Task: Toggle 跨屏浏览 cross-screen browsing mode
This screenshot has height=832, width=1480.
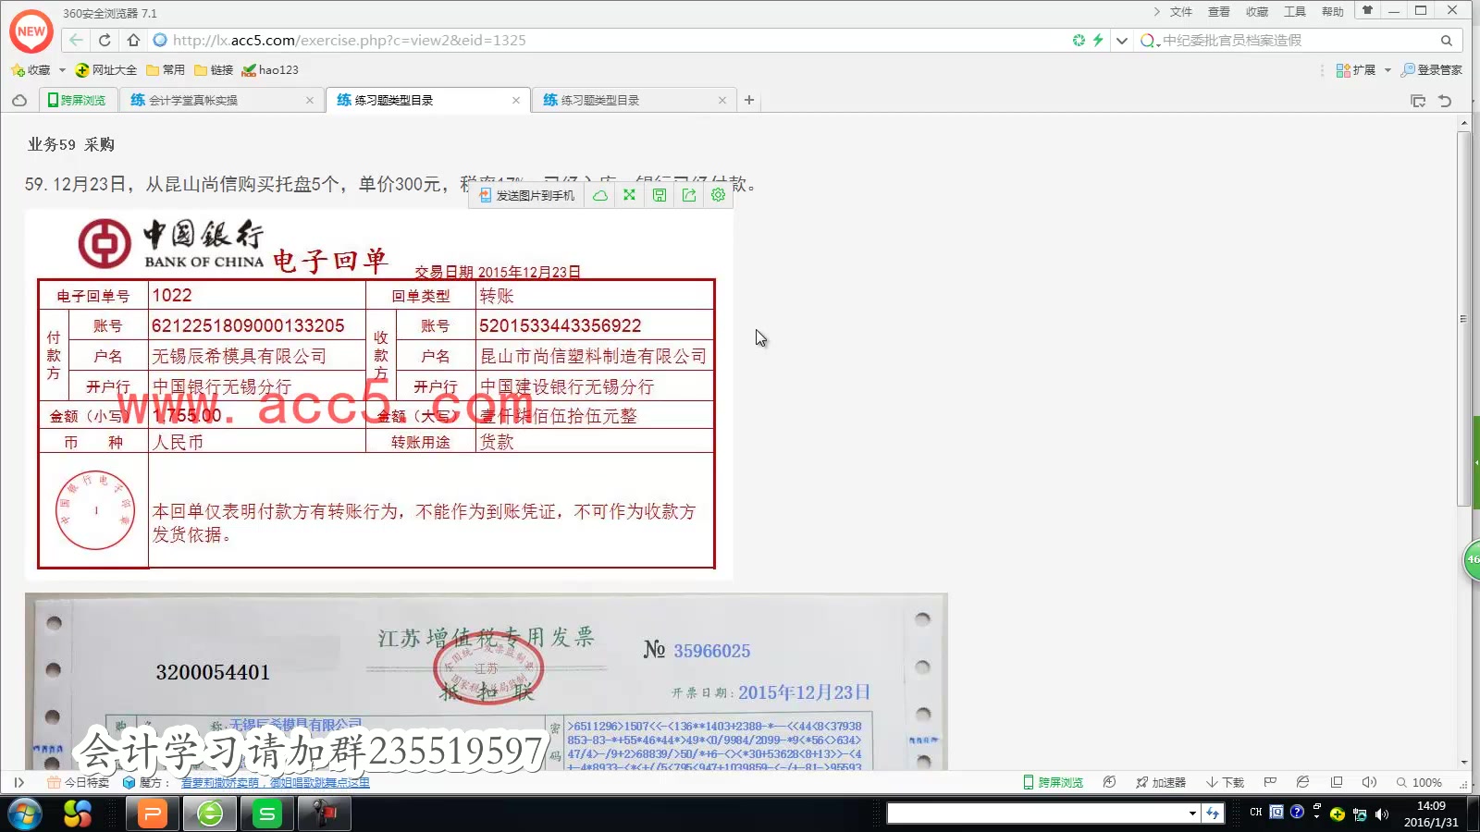Action: point(1052,781)
